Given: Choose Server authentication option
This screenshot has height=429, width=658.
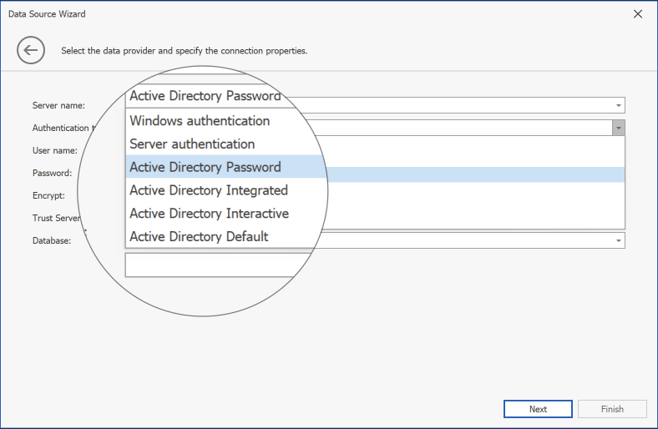Looking at the screenshot, I should [x=192, y=144].
